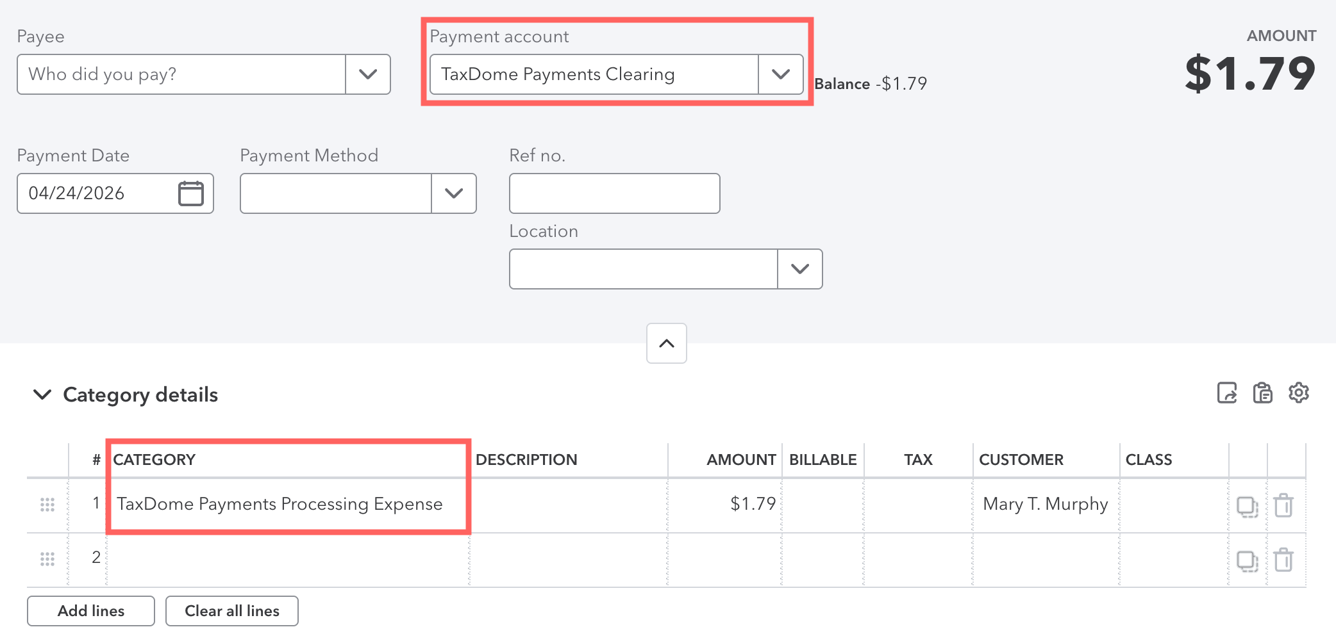
Task: Delete line 2 with the trash icon
Action: [x=1283, y=560]
